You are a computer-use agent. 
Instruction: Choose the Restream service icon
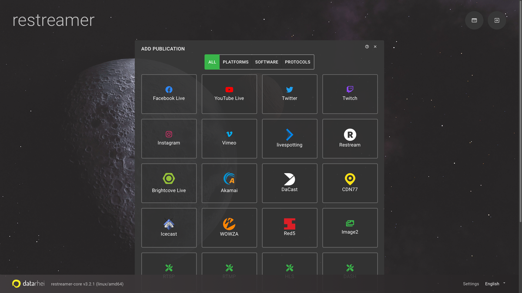click(350, 135)
